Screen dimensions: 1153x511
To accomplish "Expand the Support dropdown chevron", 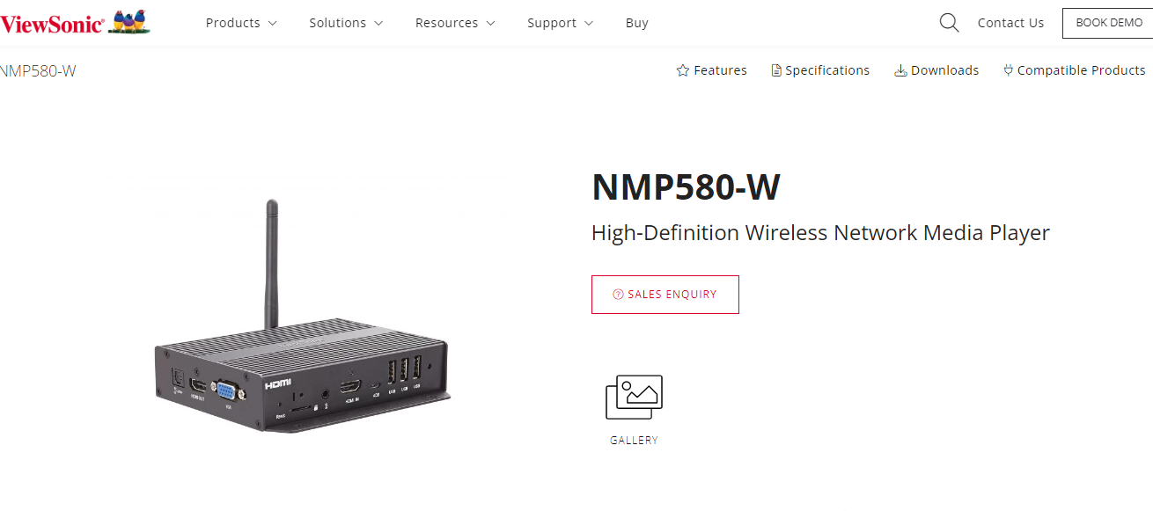I will [589, 24].
